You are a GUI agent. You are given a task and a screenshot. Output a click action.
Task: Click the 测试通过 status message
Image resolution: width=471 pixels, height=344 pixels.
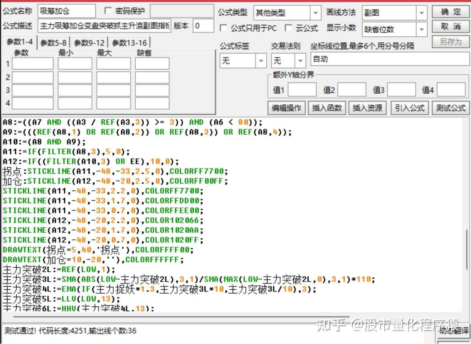point(70,331)
